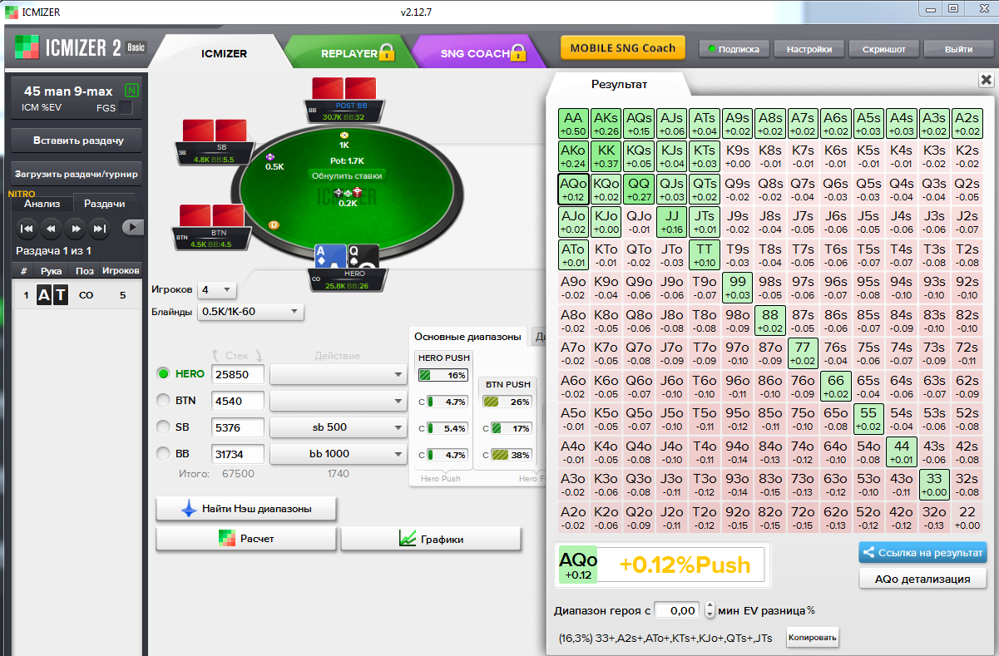Click BB player's red cards
The height and width of the screenshot is (656, 999).
click(344, 88)
